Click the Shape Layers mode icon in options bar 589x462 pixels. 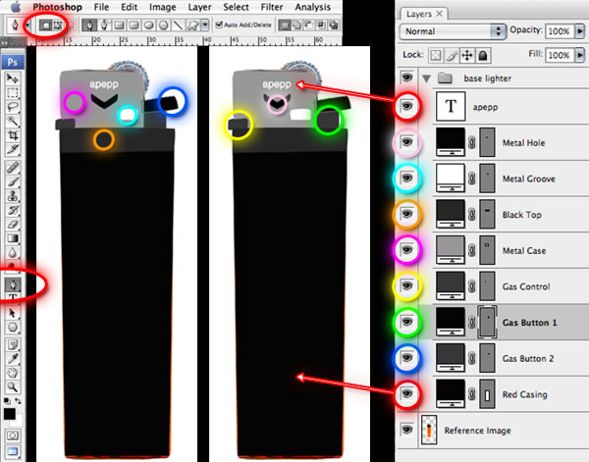click(45, 24)
